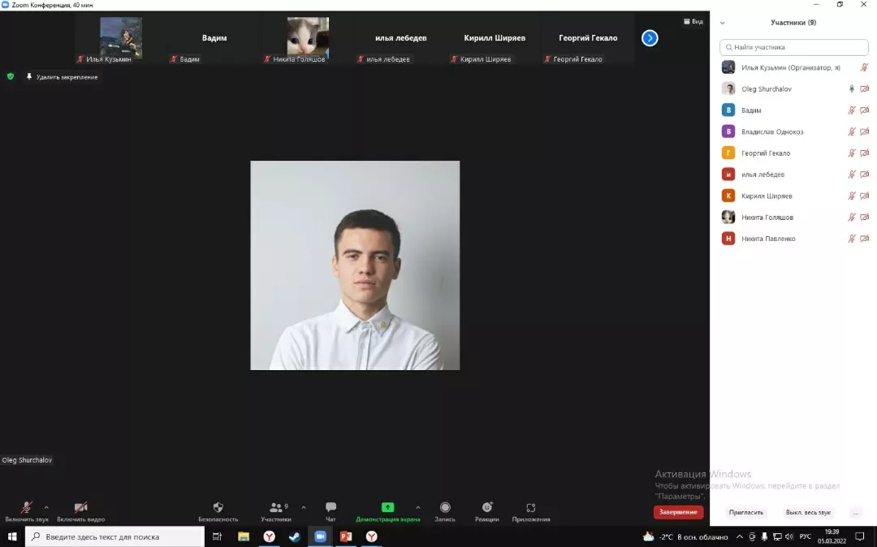This screenshot has width=877, height=547.
Task: Click the green Share Screen (Демонстрация экрана) icon
Action: coord(387,507)
